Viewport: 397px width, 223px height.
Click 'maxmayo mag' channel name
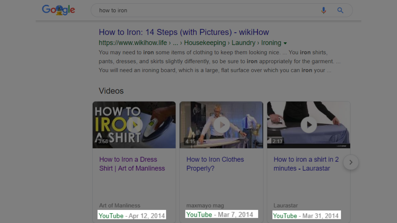[x=205, y=205]
